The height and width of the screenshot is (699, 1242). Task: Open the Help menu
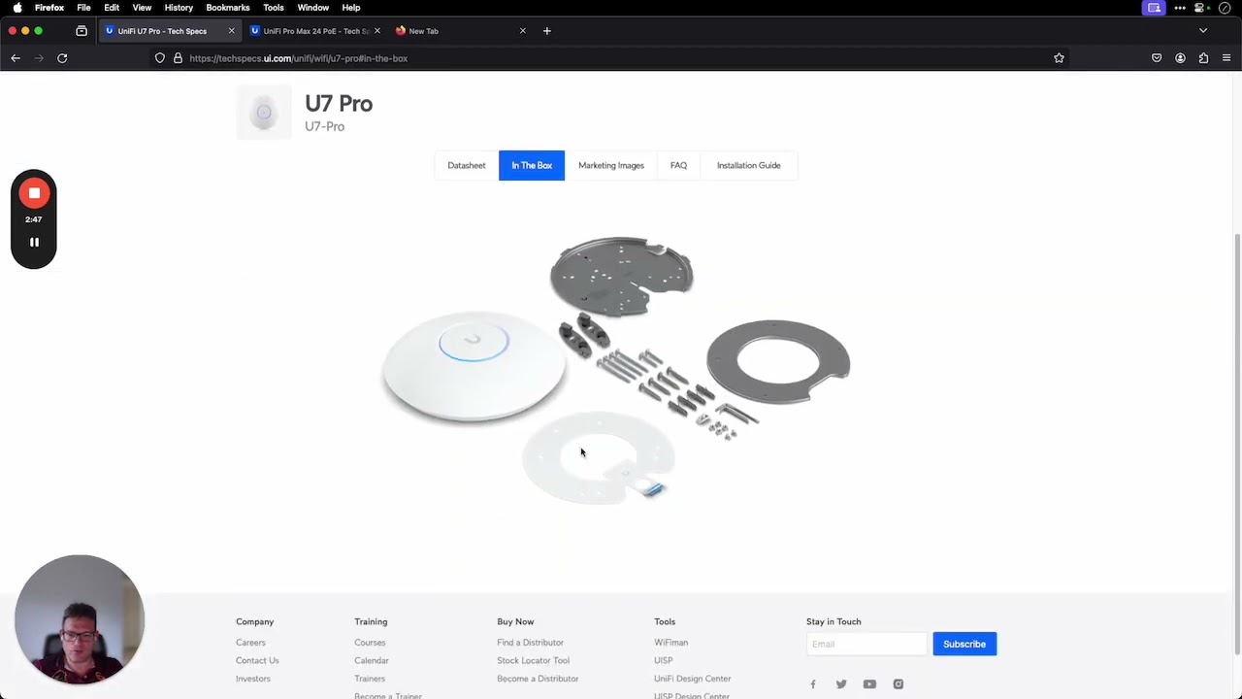point(351,8)
